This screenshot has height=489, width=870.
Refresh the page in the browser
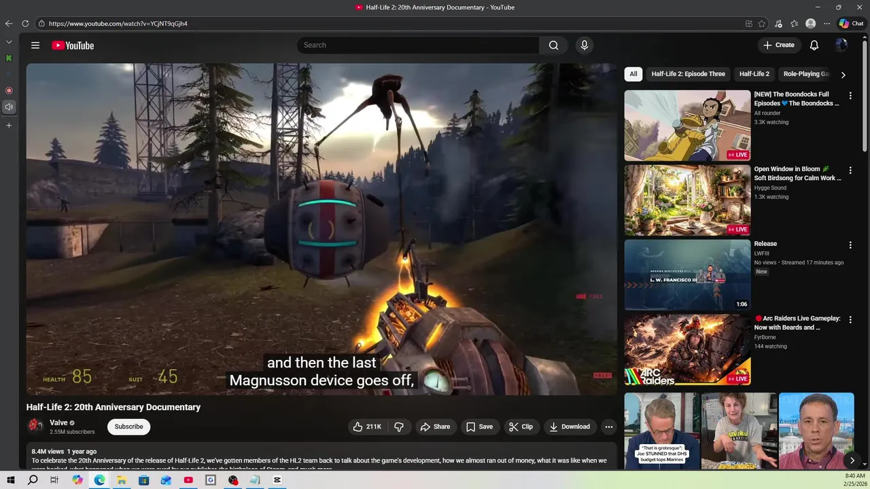point(25,23)
